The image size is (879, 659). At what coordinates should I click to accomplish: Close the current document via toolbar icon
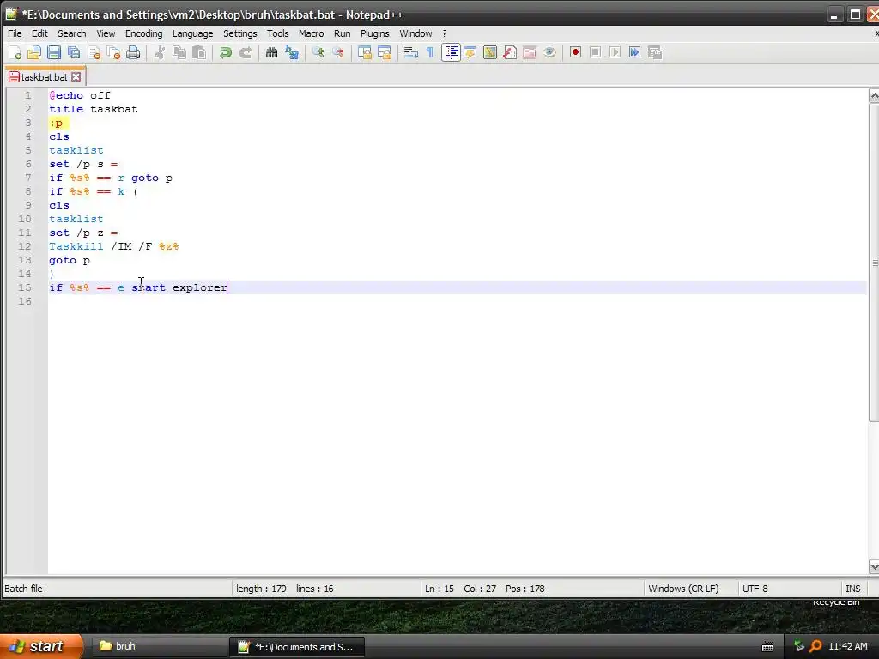pos(94,52)
